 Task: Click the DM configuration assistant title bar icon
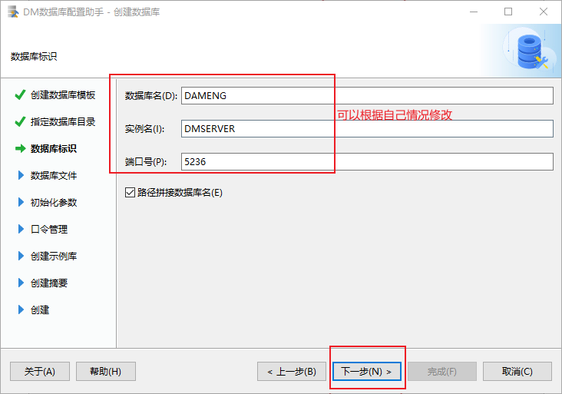[x=13, y=12]
